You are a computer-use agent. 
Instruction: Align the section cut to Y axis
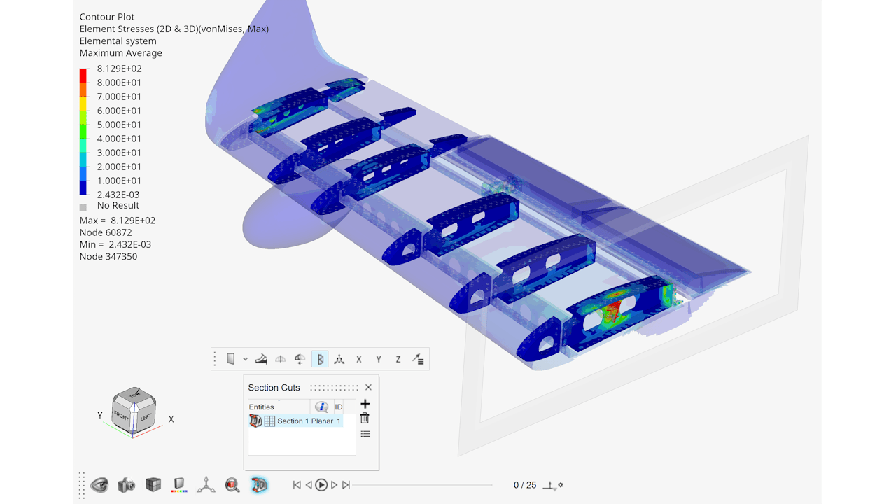click(379, 359)
